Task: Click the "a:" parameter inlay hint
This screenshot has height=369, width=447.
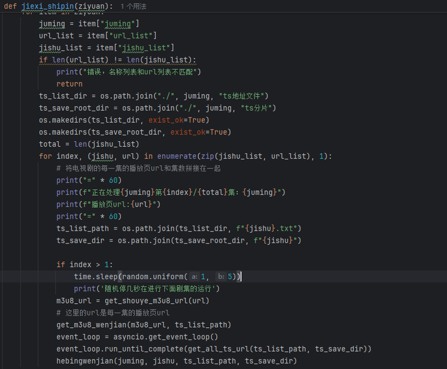Action: click(194, 277)
